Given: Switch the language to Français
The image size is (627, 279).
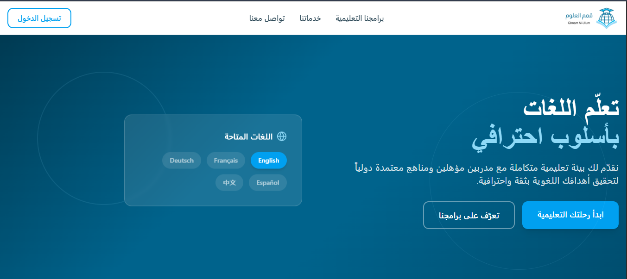Looking at the screenshot, I should 226,160.
